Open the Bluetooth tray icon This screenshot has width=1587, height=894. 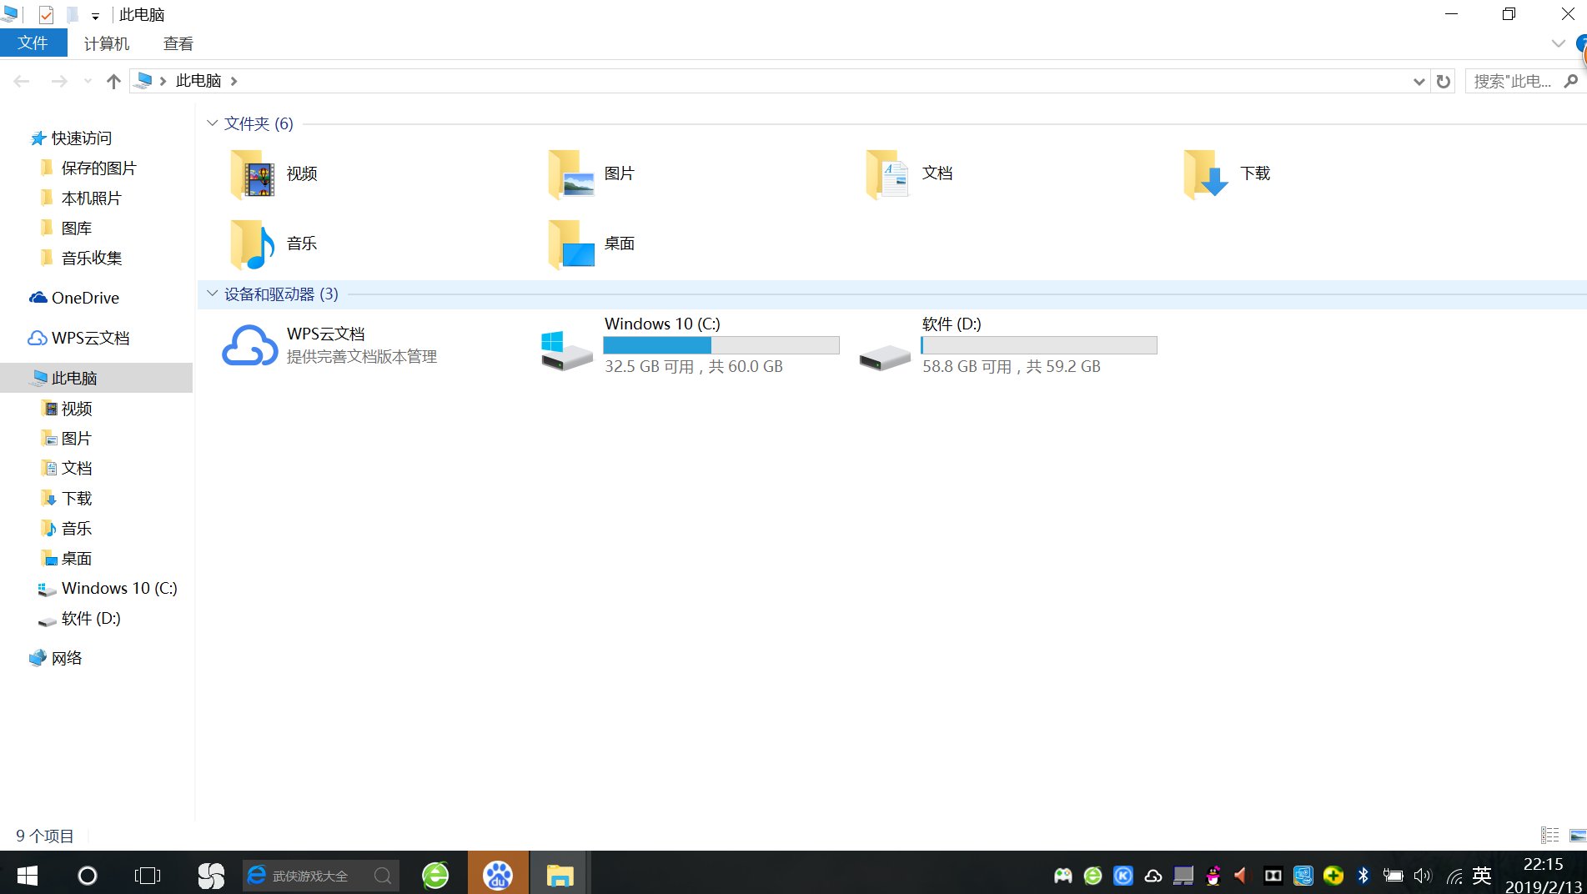tap(1364, 875)
